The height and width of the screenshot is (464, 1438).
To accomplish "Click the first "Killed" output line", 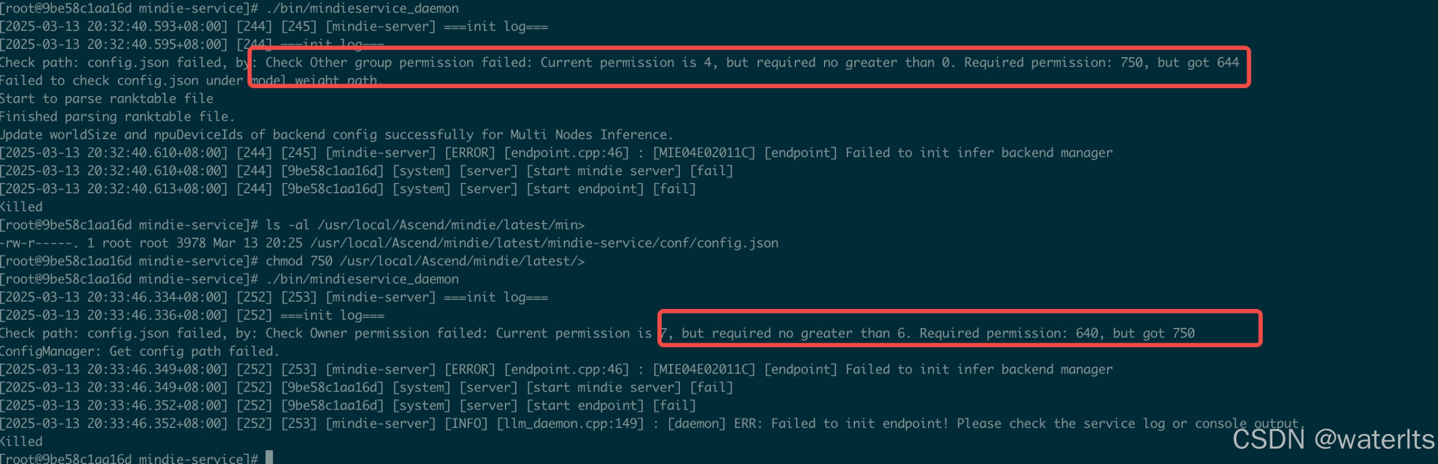I will click(x=21, y=207).
